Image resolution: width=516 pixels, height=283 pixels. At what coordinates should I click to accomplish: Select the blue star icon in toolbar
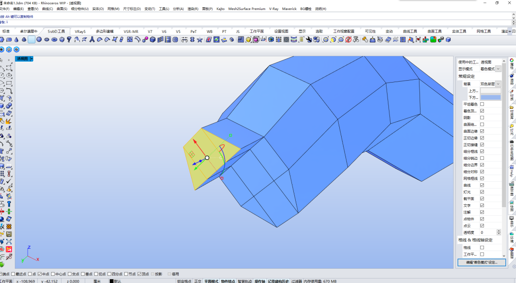point(200,40)
